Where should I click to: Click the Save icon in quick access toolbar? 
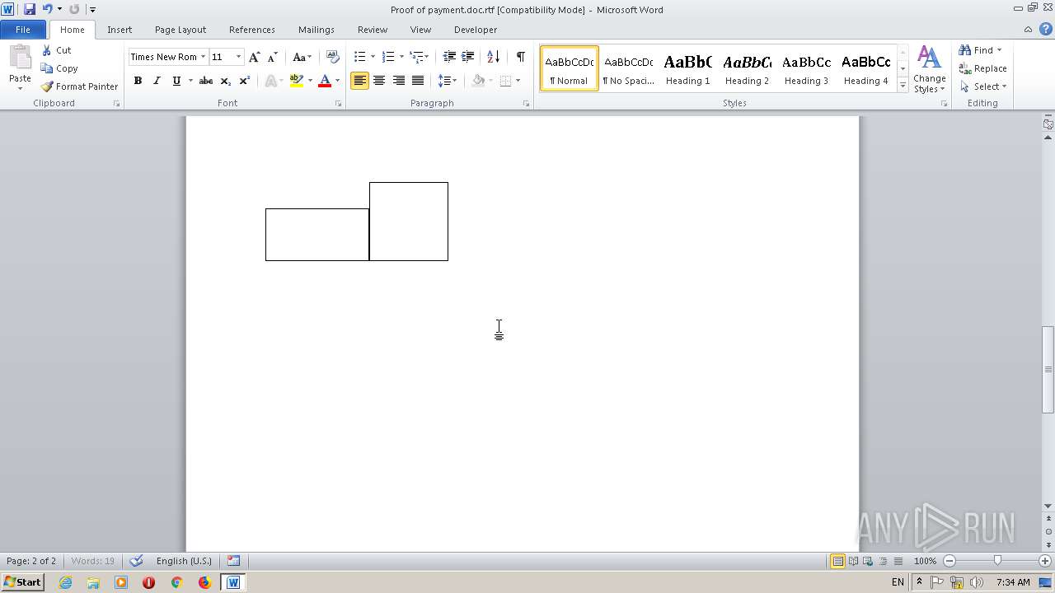30,9
